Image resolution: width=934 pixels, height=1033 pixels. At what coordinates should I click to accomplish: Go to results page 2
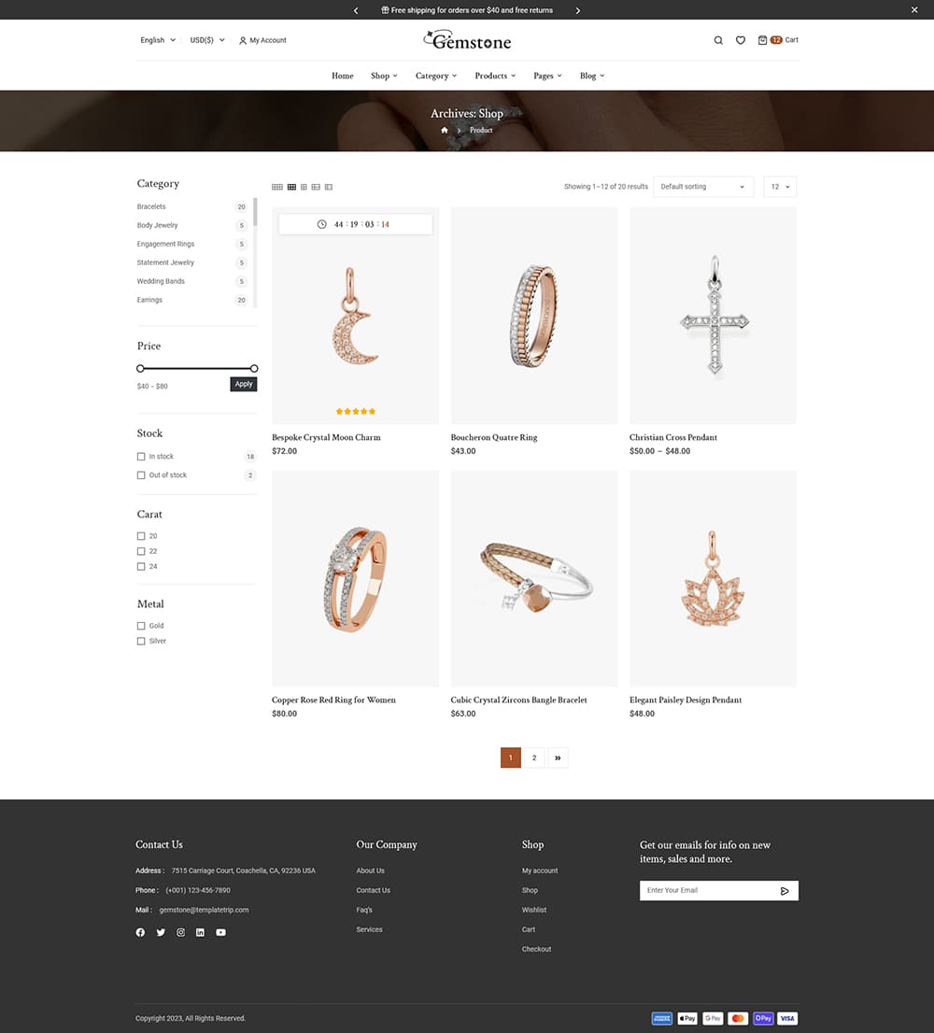534,757
